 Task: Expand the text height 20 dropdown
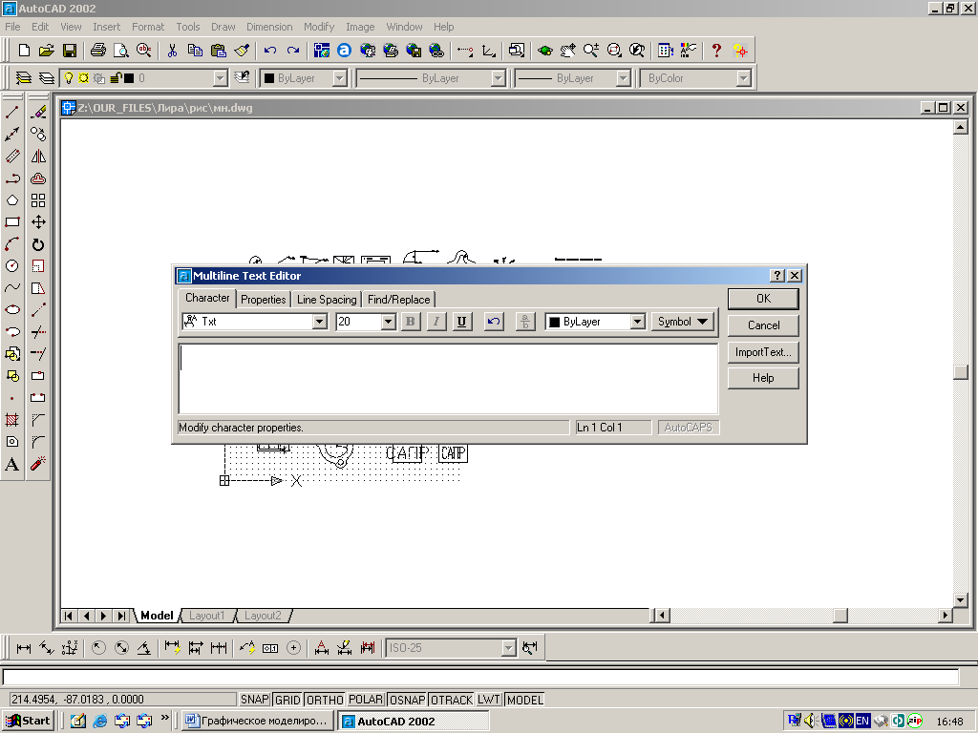388,322
